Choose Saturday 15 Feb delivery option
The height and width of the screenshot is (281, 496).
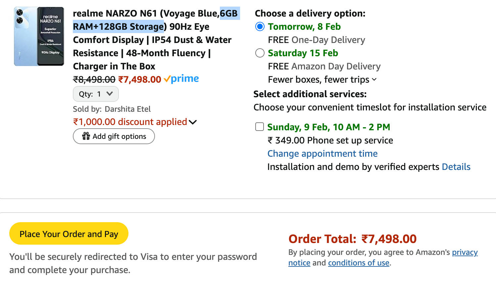[260, 53]
